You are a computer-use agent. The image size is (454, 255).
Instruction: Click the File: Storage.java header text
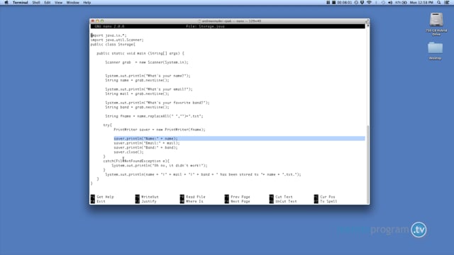205,26
